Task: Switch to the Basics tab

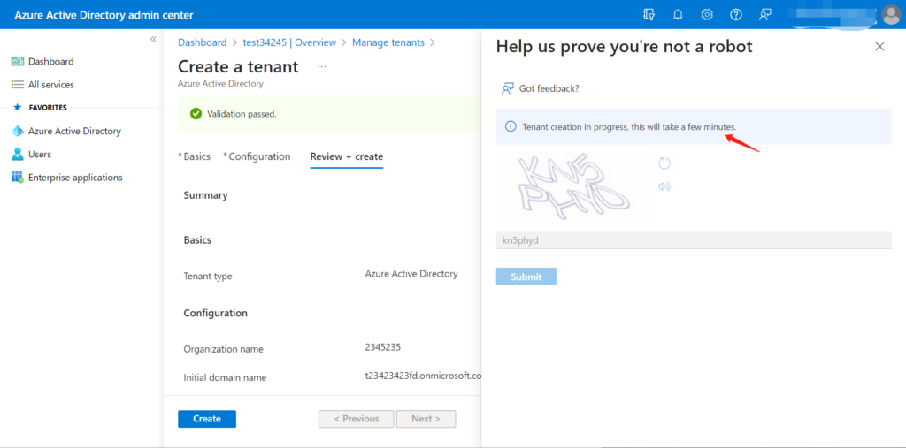Action: pos(197,156)
